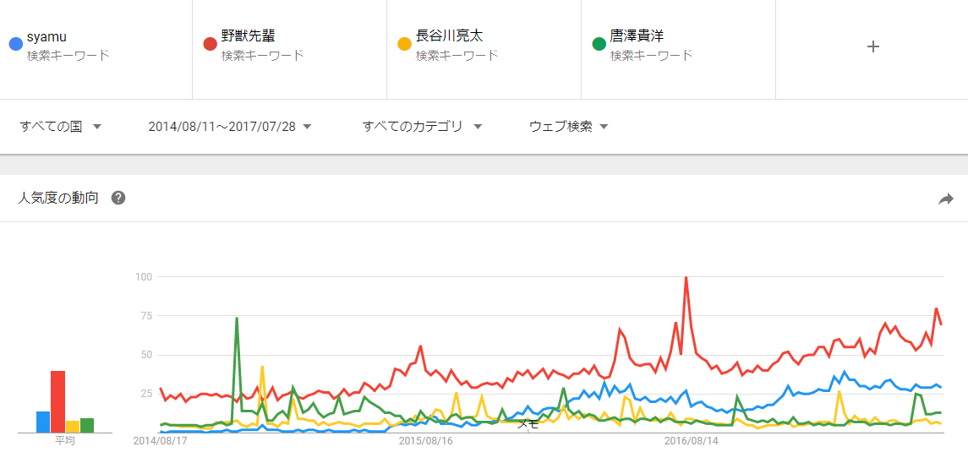Click the red average bar
The width and height of the screenshot is (968, 452).
57,401
